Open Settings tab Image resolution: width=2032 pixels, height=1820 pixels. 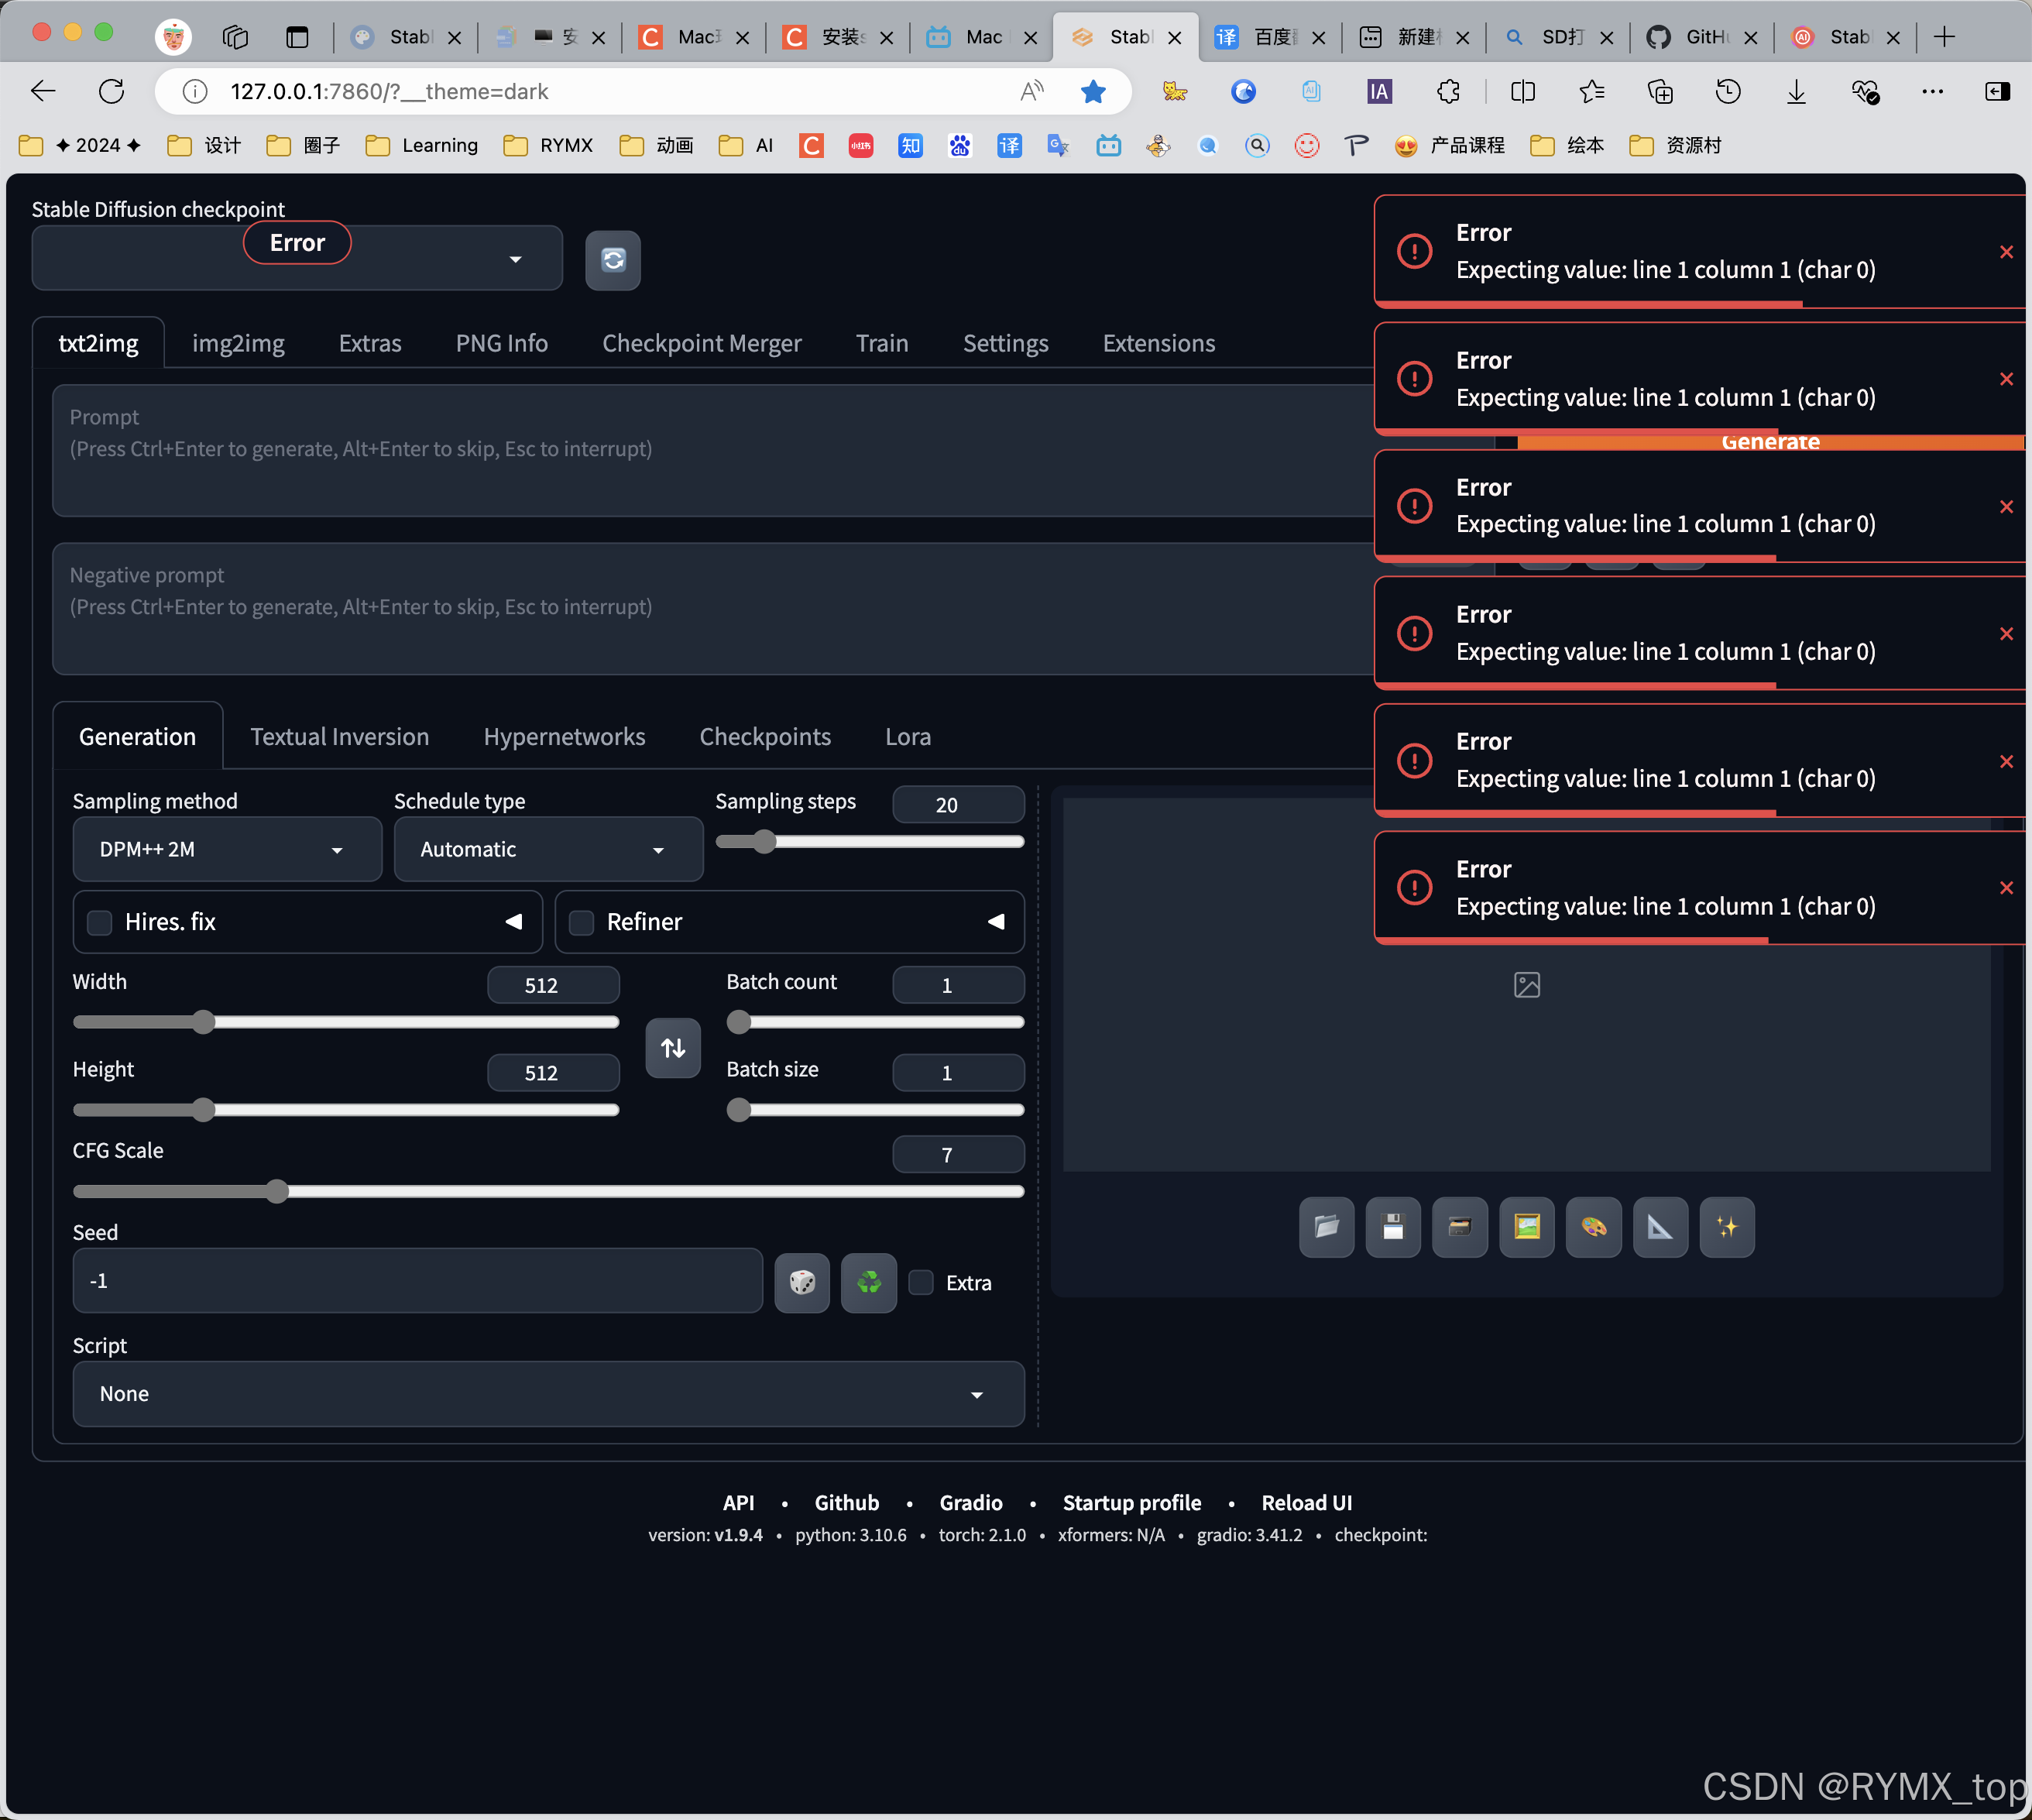[x=1005, y=343]
